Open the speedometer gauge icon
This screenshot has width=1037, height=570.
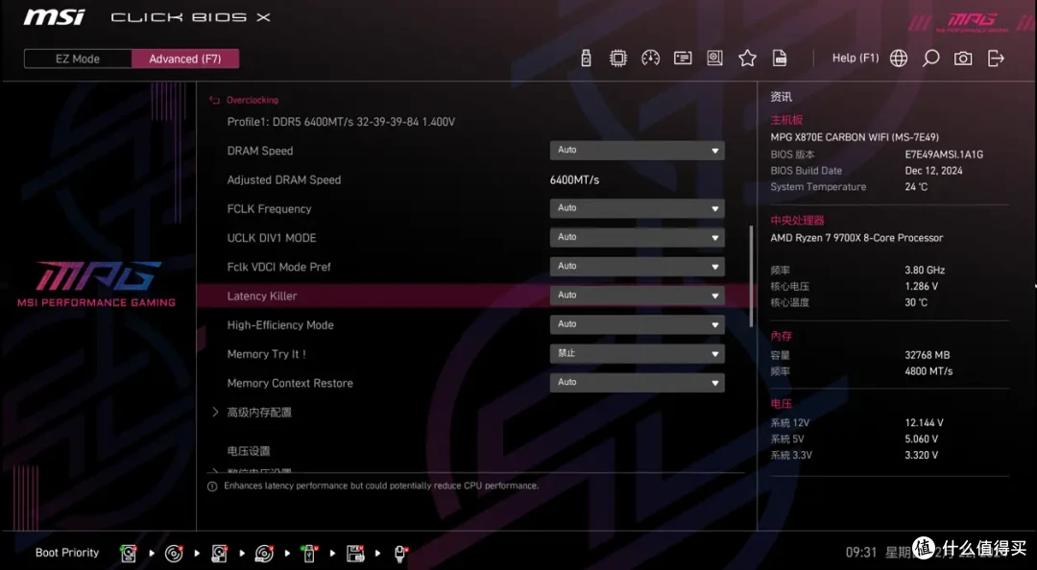[x=651, y=59]
